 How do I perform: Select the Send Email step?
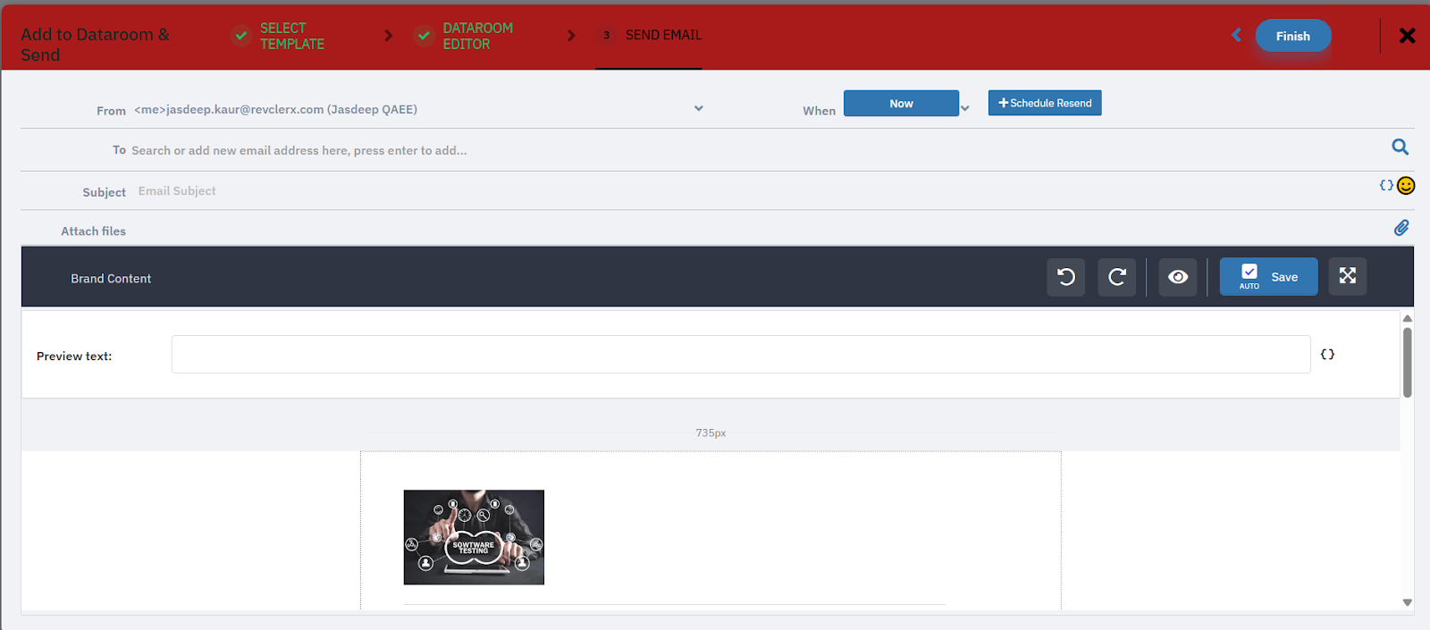coord(651,35)
